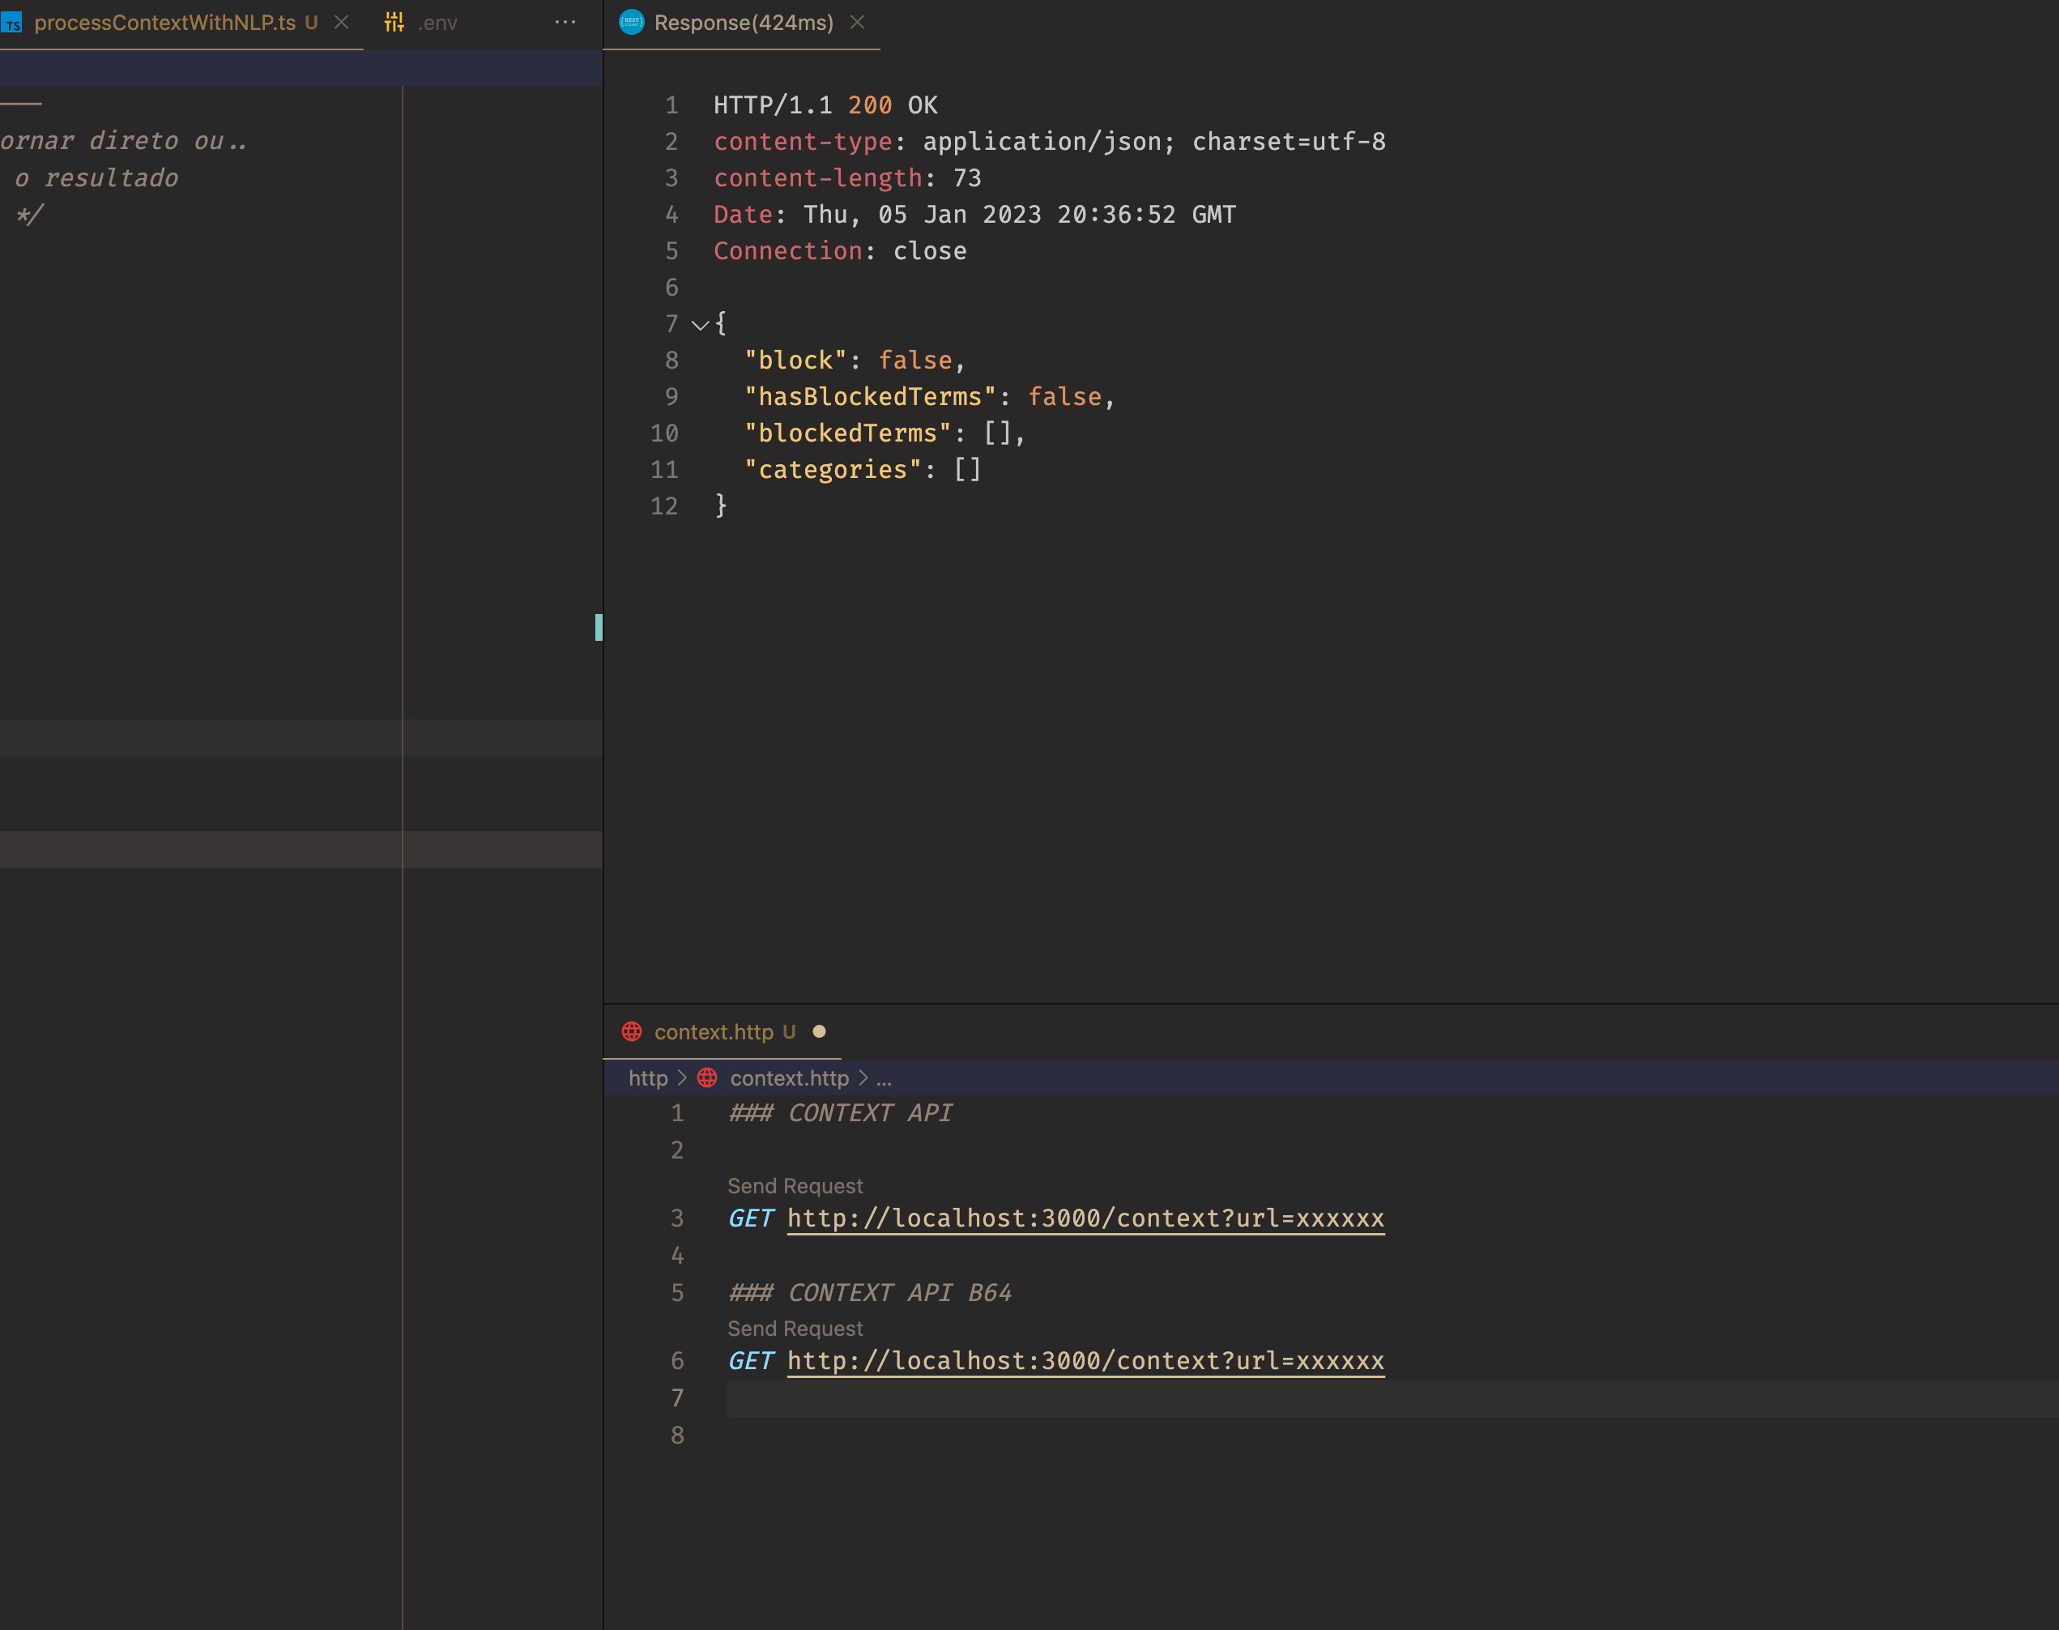Viewport: 2059px width, 1630px height.
Task: Send Request for CONTEXT API B64
Action: 795,1329
